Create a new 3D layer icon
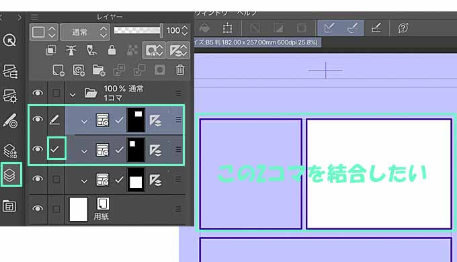457x262 pixels. tap(79, 71)
